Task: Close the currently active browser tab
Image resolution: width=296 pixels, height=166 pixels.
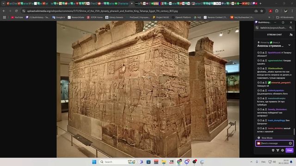Action: (132, 3)
